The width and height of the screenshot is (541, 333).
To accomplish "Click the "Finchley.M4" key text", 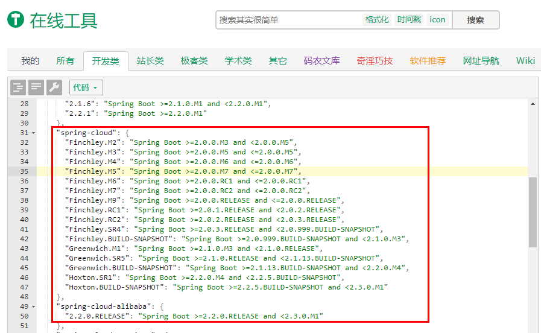I will tap(93, 162).
